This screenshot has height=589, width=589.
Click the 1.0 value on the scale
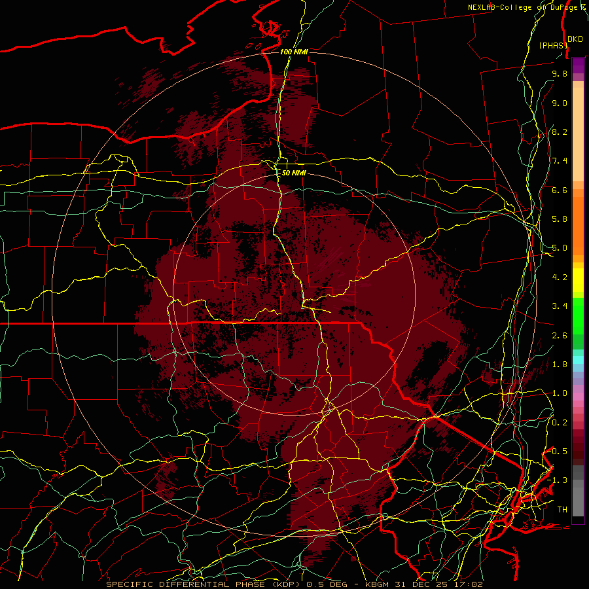560,393
